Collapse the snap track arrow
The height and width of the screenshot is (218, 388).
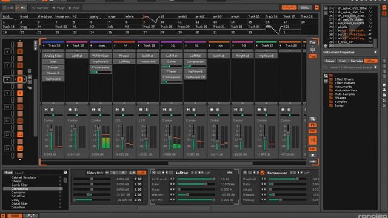click(x=91, y=45)
